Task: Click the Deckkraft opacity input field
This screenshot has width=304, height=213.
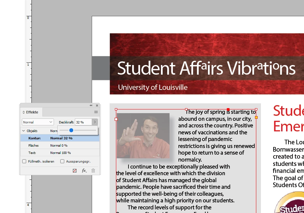Action: [83, 122]
